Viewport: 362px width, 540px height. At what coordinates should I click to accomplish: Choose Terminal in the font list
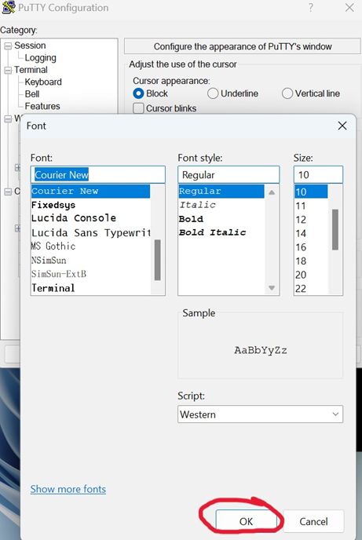click(x=90, y=288)
